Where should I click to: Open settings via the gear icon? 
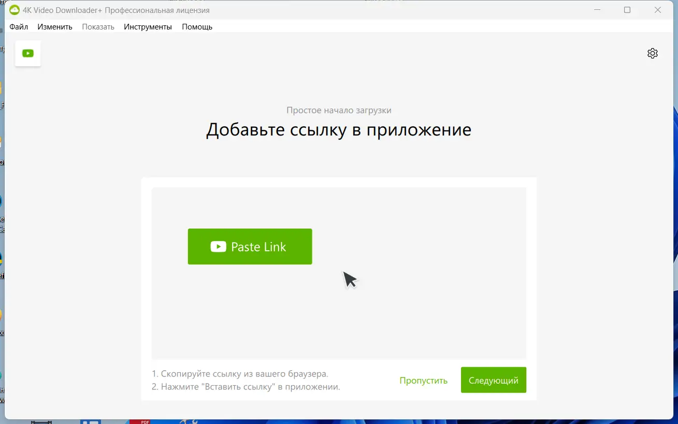[x=652, y=53]
